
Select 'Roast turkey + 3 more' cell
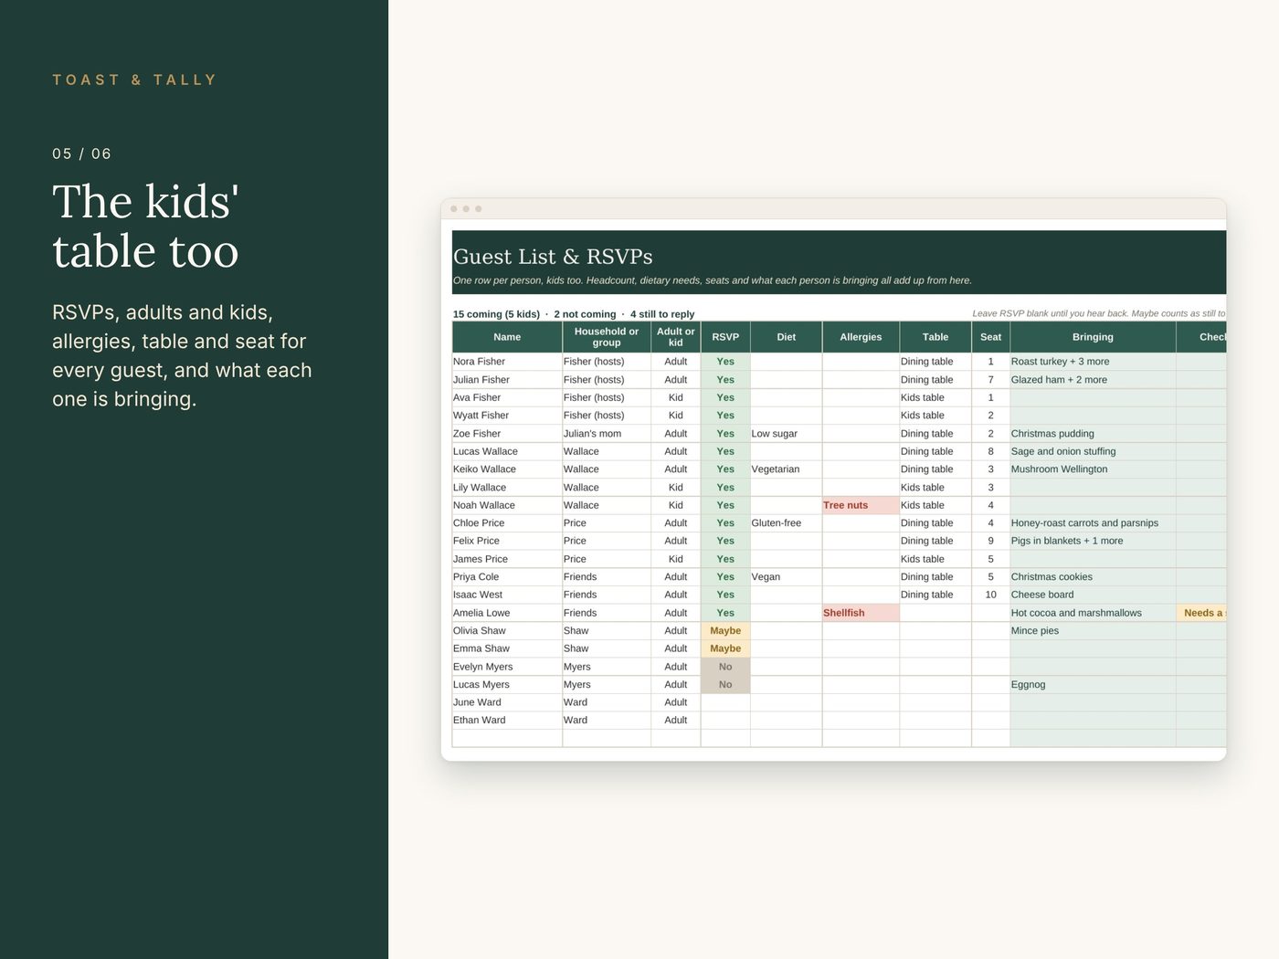[1093, 362]
